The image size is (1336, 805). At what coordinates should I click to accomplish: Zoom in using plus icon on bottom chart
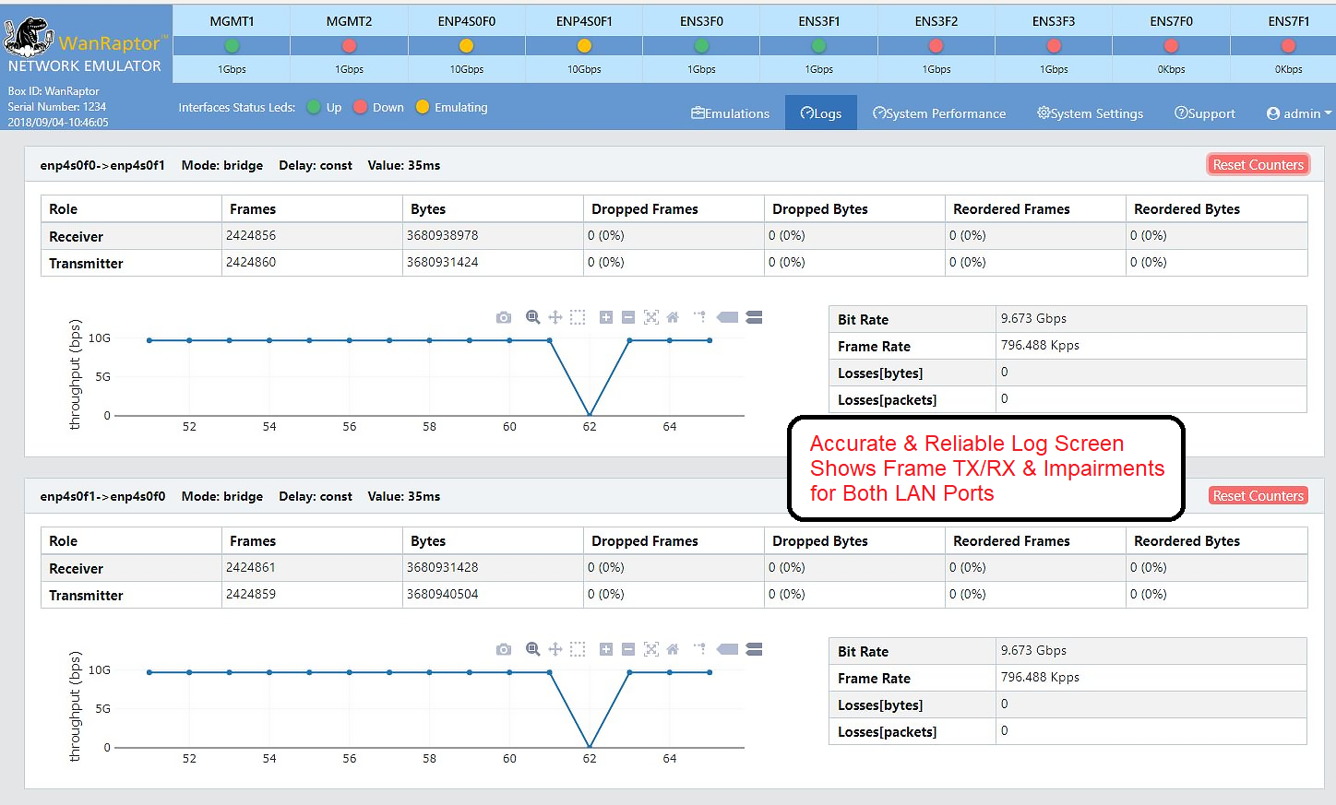pyautogui.click(x=606, y=649)
